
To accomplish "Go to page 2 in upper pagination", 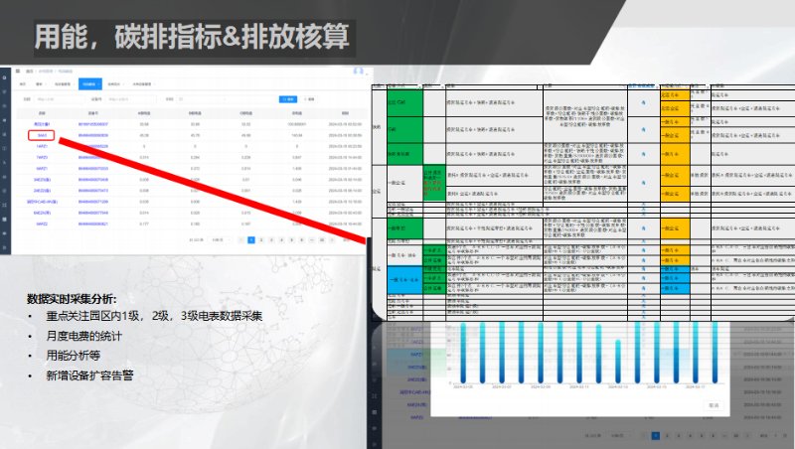I will pyautogui.click(x=262, y=239).
